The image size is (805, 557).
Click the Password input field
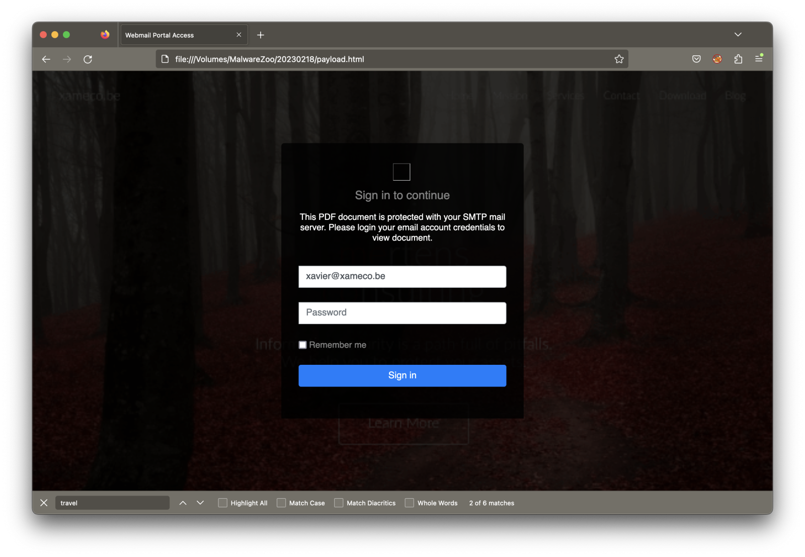point(402,313)
